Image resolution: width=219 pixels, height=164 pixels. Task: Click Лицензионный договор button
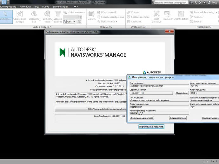click(142, 118)
